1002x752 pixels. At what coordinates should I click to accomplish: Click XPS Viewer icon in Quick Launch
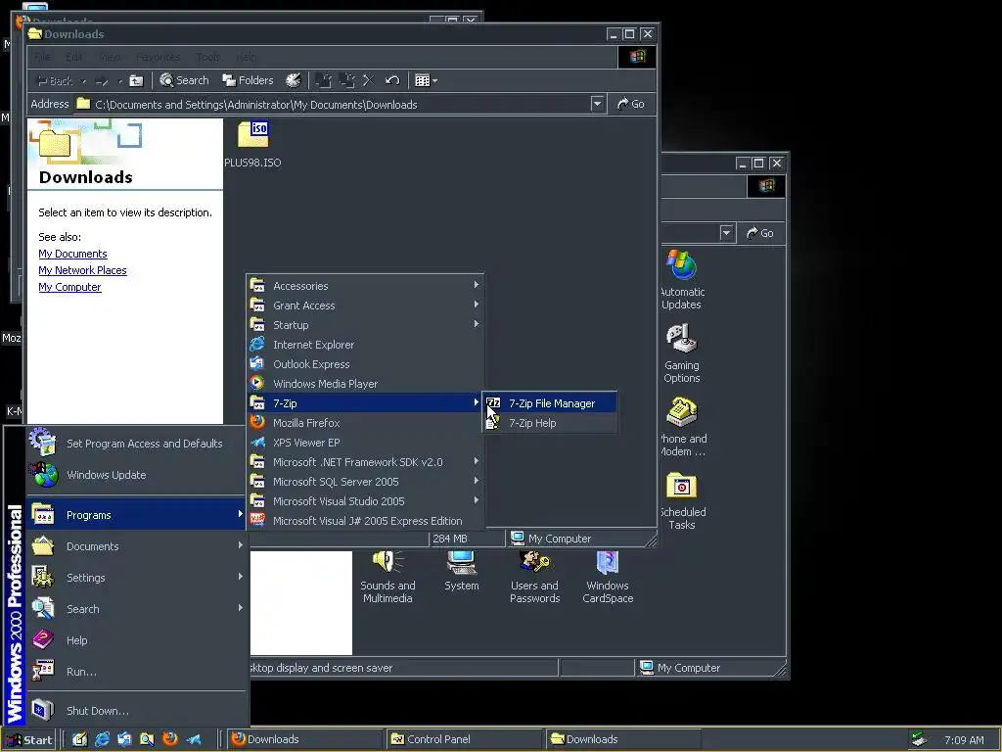pyautogui.click(x=194, y=739)
